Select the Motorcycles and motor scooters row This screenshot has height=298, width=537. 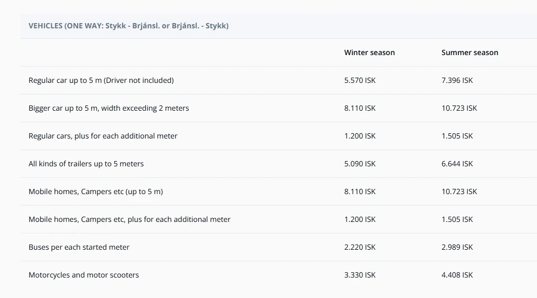pos(83,275)
